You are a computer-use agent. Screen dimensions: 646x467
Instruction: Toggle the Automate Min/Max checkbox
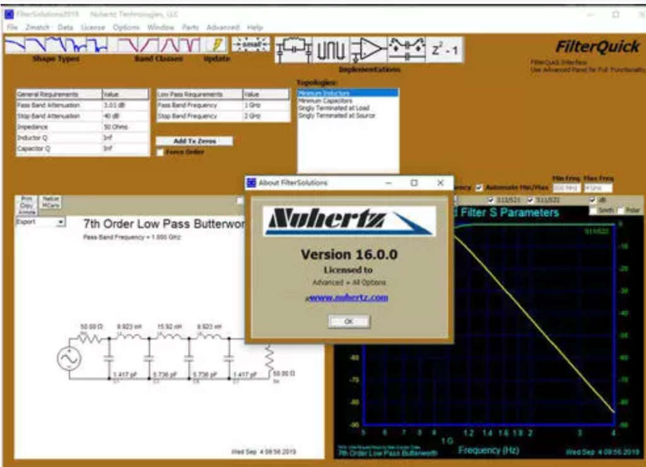pos(479,188)
